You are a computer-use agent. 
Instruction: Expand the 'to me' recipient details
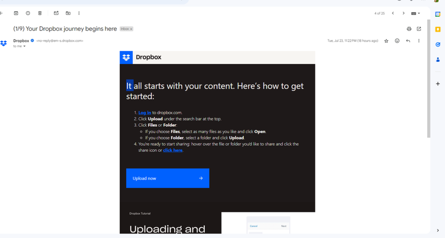(x=24, y=46)
